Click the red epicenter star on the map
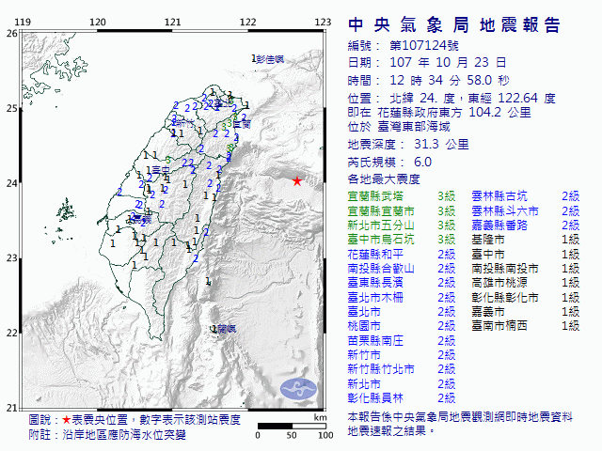 pyautogui.click(x=297, y=181)
